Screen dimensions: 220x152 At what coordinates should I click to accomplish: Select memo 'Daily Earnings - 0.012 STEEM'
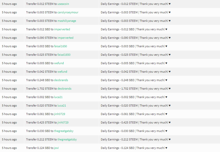119,4
